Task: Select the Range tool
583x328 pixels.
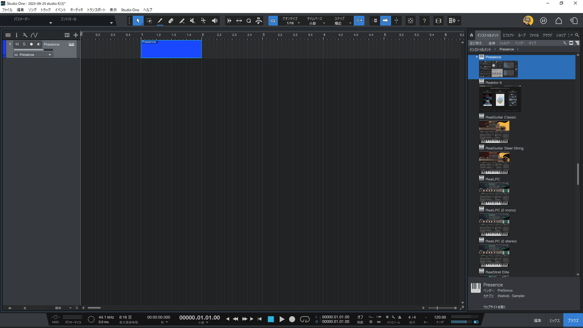Action: tap(149, 21)
